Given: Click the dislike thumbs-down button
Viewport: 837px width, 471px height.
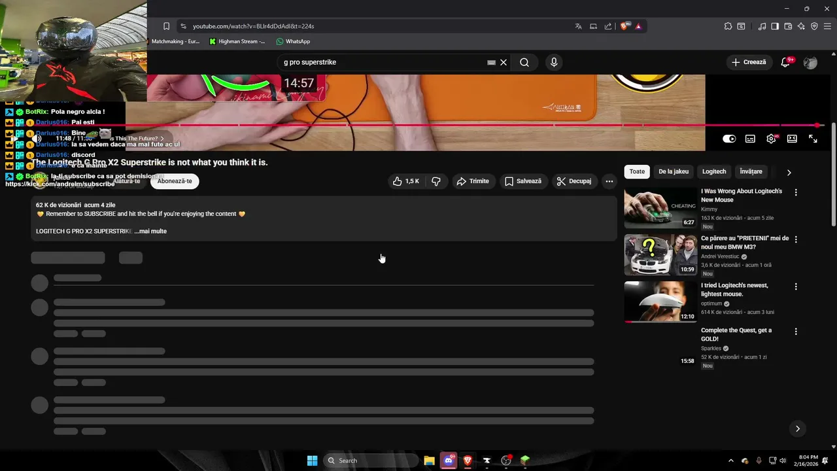Looking at the screenshot, I should [436, 181].
